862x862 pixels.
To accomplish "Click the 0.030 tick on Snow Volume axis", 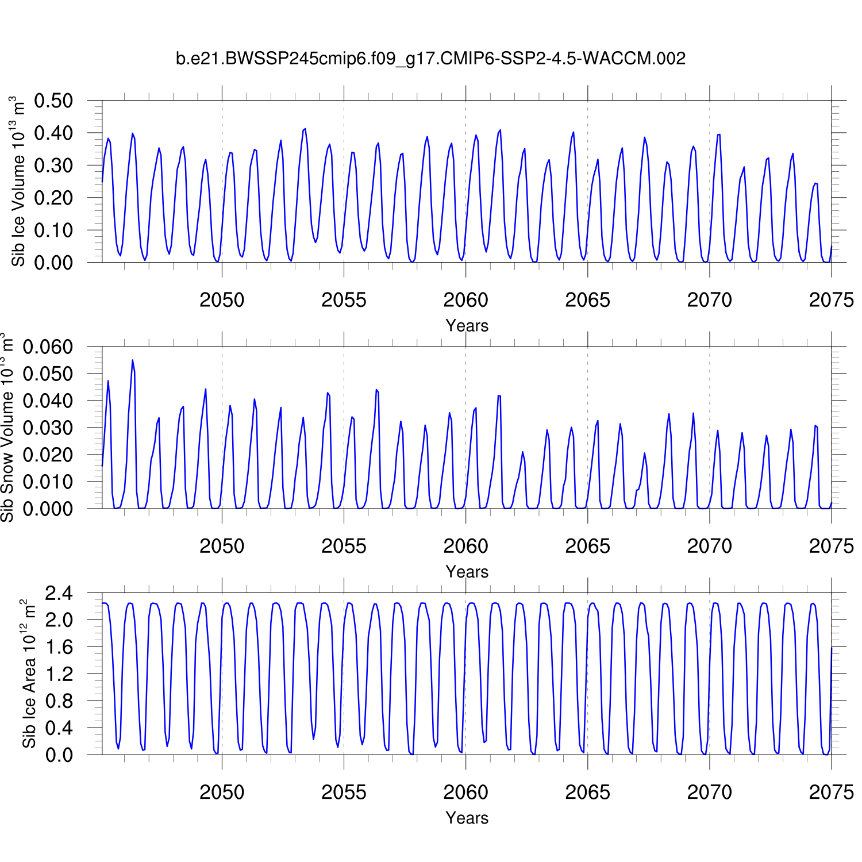I will (x=48, y=428).
